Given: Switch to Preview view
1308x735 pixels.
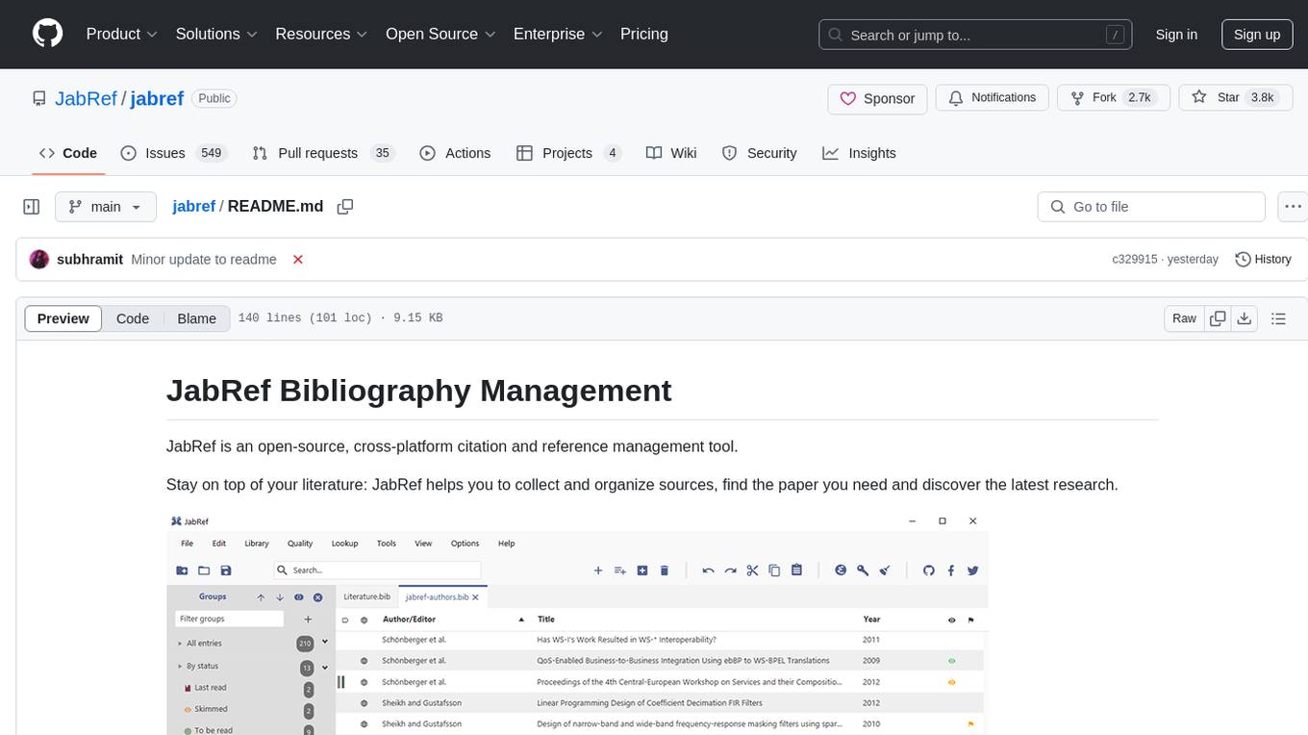Looking at the screenshot, I should click(x=63, y=318).
